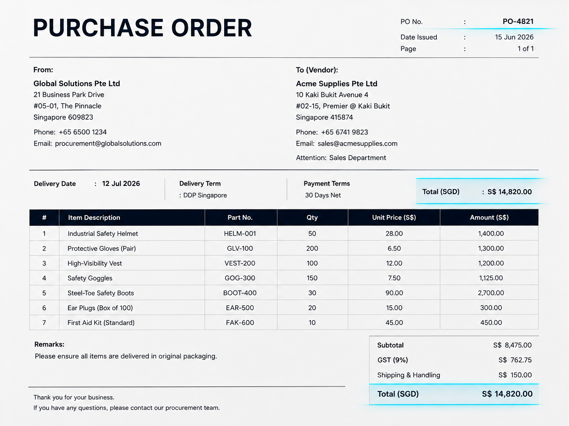The image size is (569, 426).
Task: Click the Qty column header
Action: tap(312, 218)
